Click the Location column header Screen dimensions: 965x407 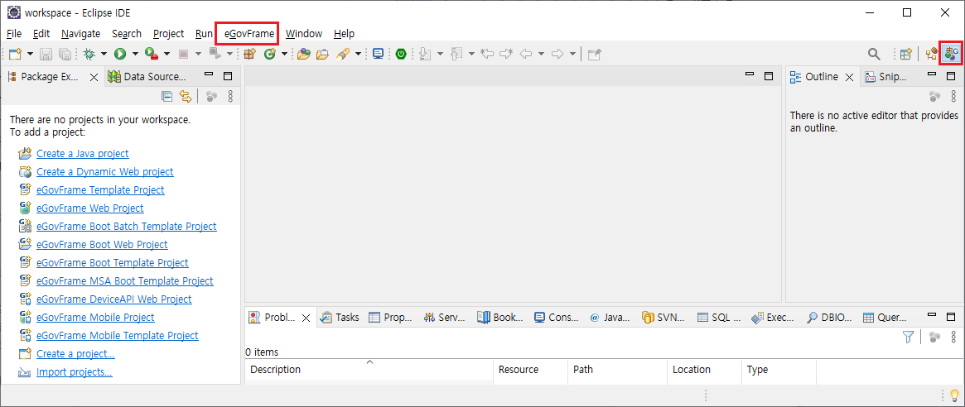704,370
